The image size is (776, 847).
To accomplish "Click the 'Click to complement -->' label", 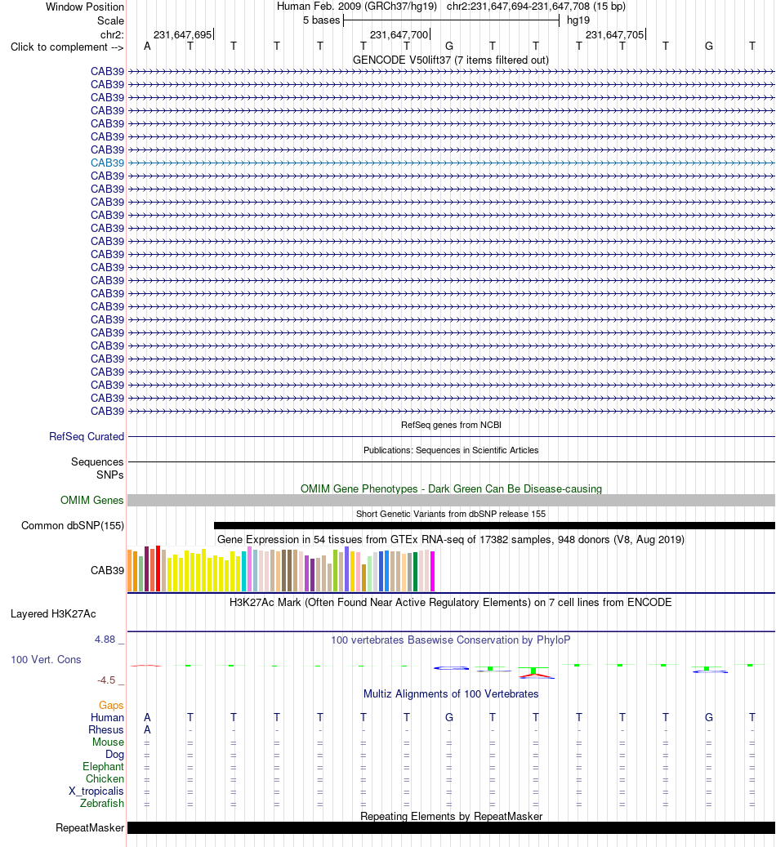I will coord(67,47).
